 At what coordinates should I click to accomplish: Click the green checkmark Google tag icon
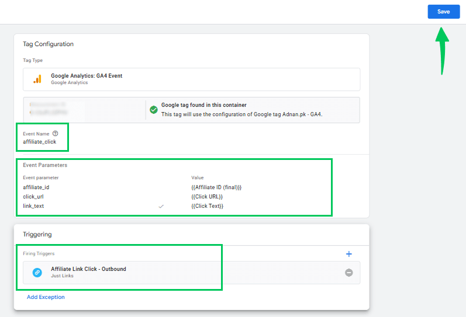tap(153, 110)
